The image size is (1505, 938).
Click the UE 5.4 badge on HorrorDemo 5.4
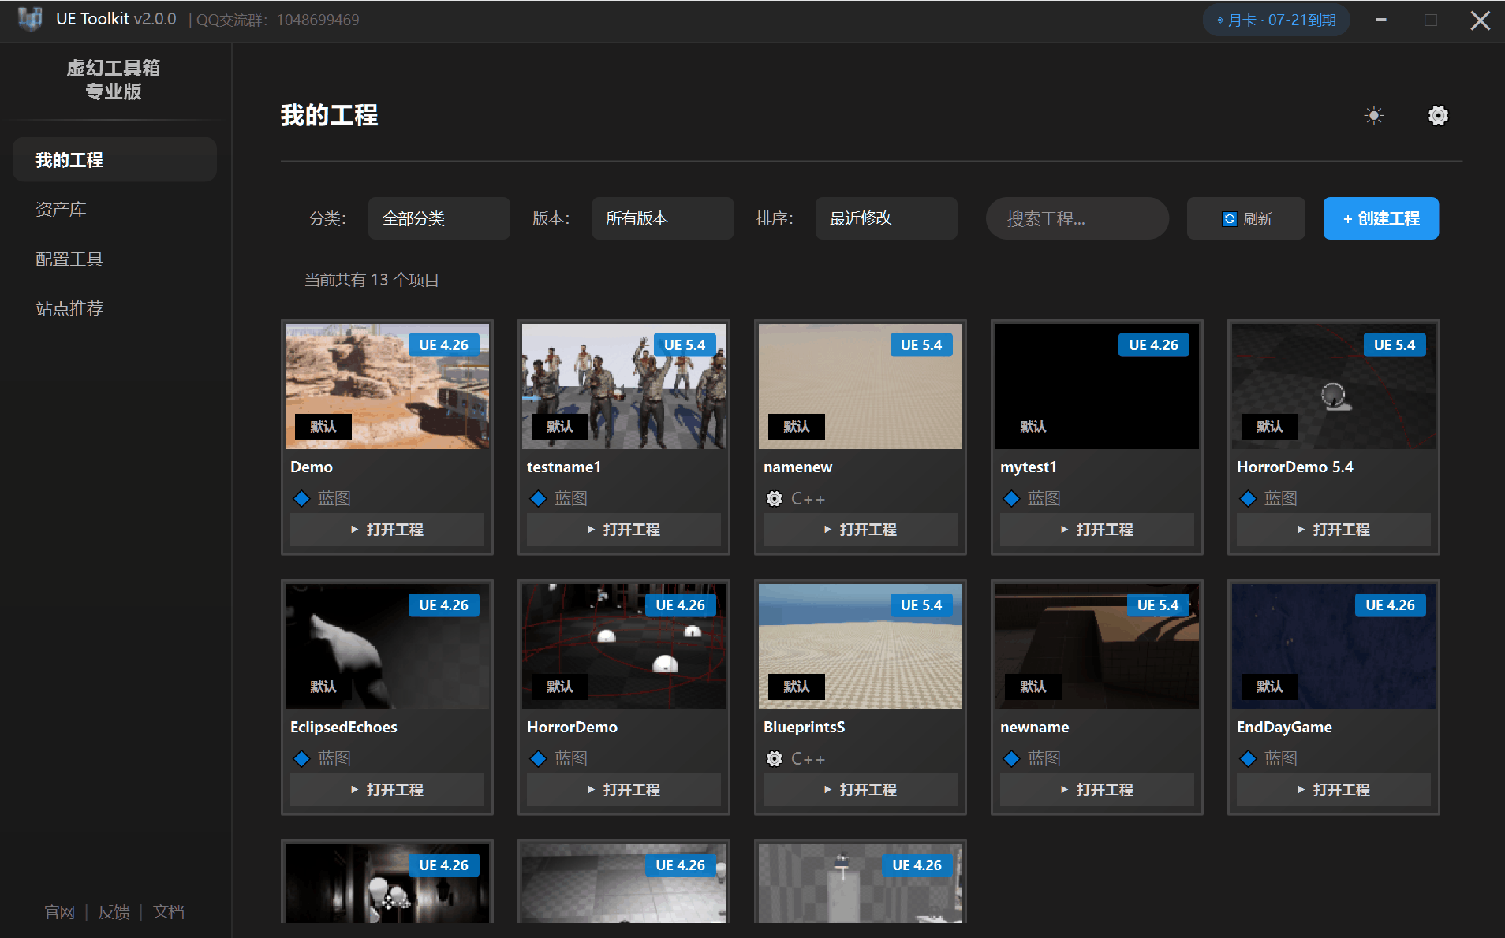pyautogui.click(x=1394, y=345)
